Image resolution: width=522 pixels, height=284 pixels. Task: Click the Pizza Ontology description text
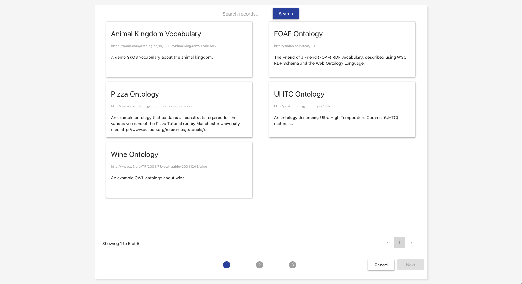point(175,124)
